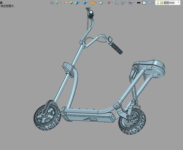This screenshot has height=150, width=183.
Task: Expand the arrow beside the shaded blue cube
Action: tap(88, 2)
